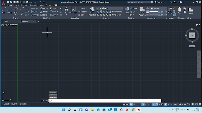Click Make Current layer button
The image size is (202, 113).
[116, 12]
